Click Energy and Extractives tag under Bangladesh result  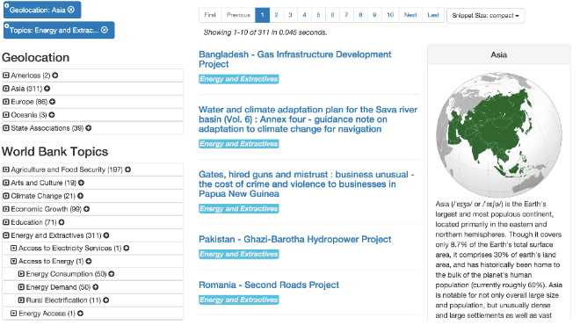[238, 79]
